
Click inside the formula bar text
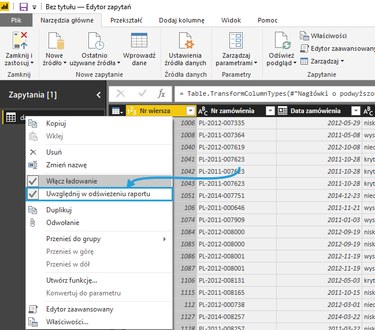(x=277, y=93)
